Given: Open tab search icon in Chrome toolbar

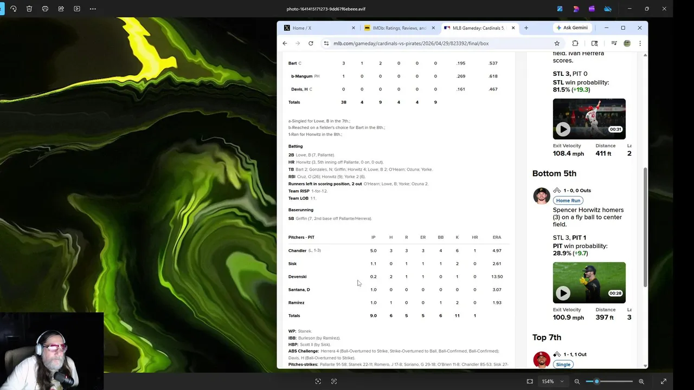Looking at the screenshot, I should point(595,43).
